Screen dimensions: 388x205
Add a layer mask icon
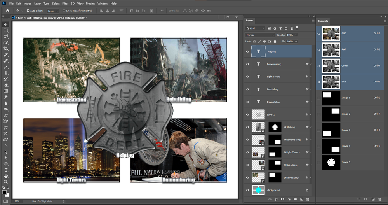coord(282,199)
